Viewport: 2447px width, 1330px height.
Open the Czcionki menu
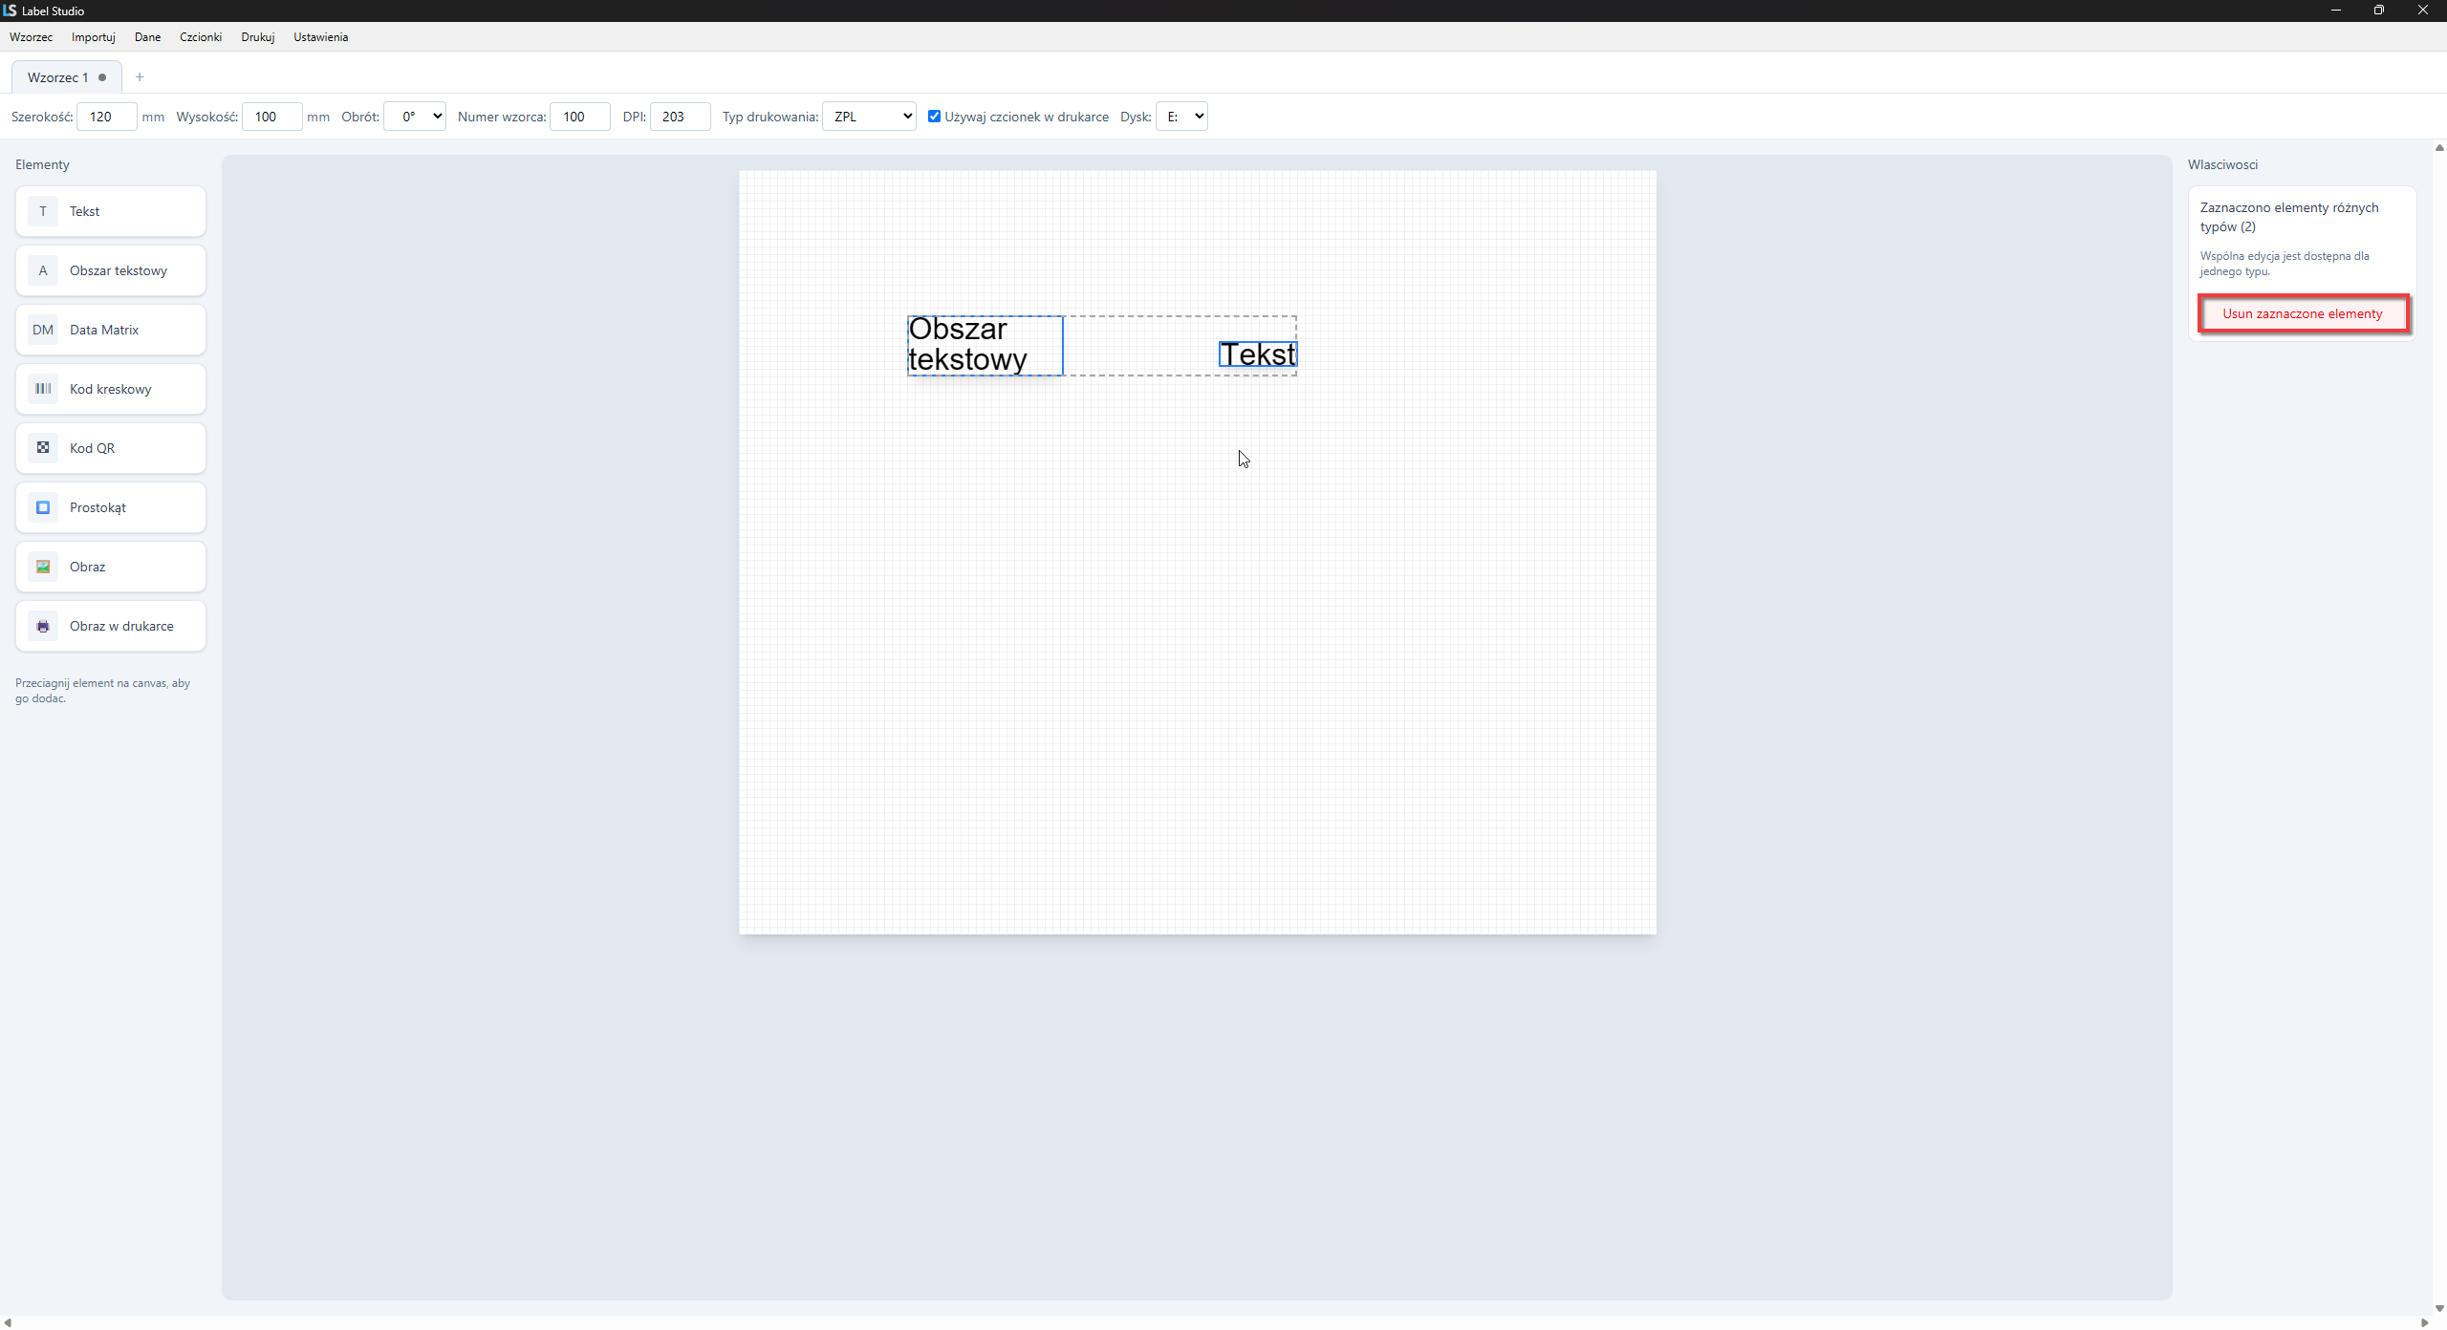click(x=201, y=37)
